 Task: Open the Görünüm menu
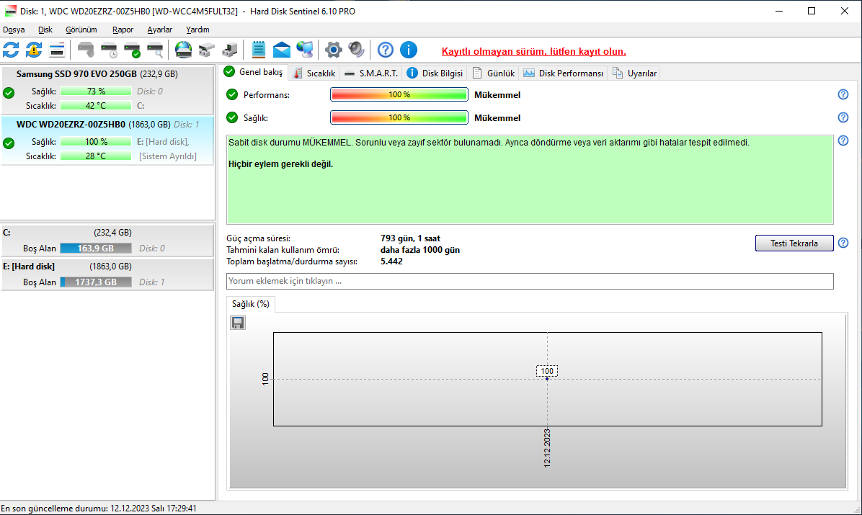pyautogui.click(x=81, y=30)
